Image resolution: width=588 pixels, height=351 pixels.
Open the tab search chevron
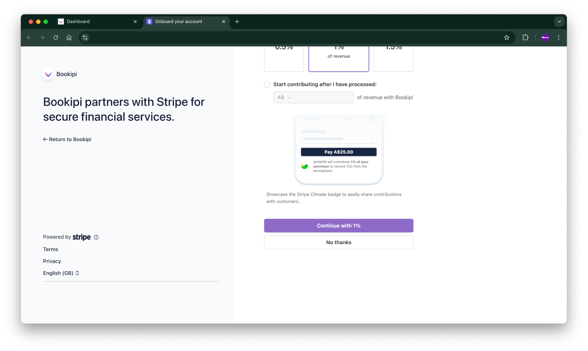[559, 22]
